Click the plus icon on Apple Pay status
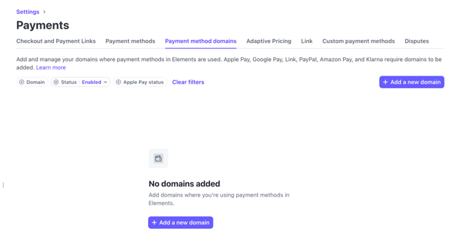Screen dimensions: 457x245 [118, 82]
